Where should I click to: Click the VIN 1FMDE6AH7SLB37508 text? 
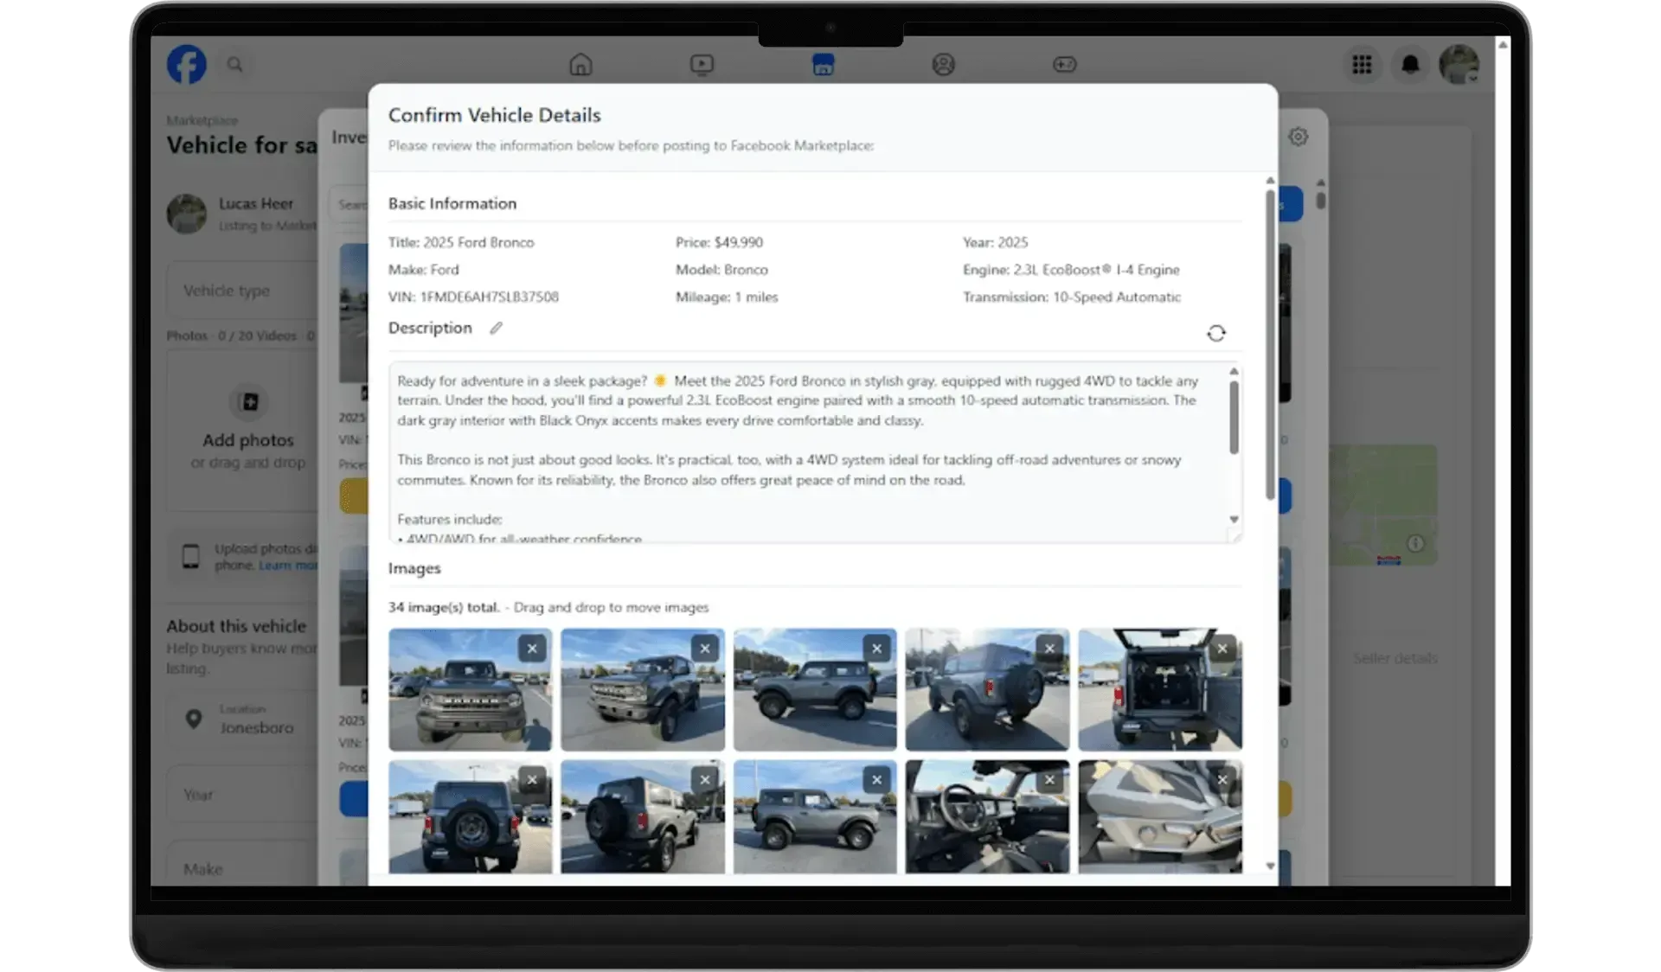[473, 297]
